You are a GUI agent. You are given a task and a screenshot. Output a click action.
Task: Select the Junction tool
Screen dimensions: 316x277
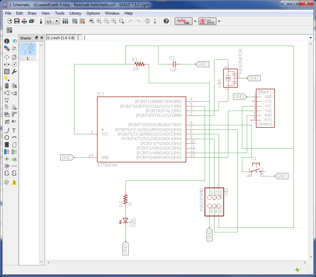point(7,159)
